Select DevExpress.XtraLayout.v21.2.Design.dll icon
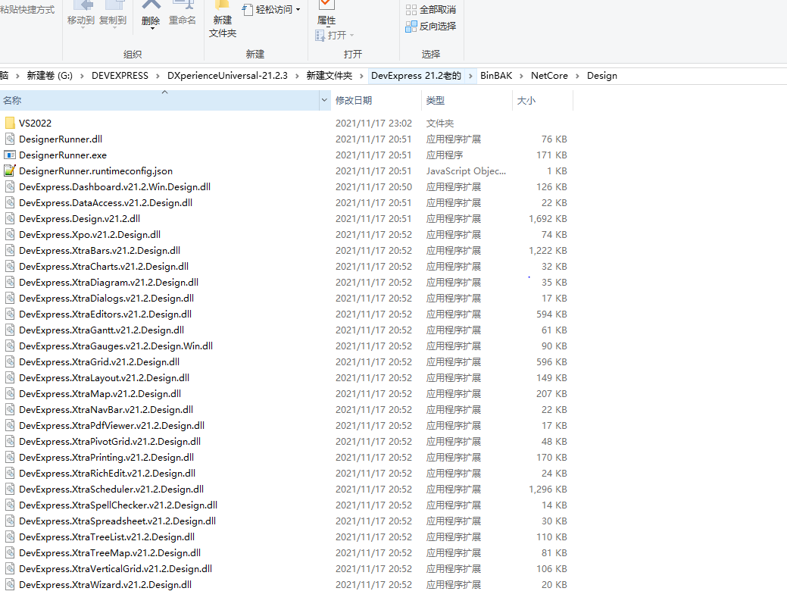Screen dimensions: 787x610 click(x=10, y=378)
